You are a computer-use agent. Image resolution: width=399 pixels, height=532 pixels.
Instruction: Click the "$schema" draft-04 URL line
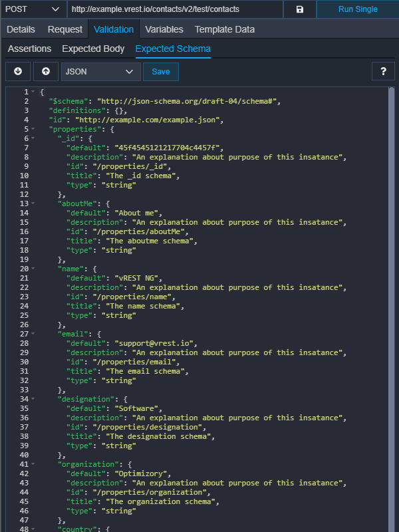pyautogui.click(x=165, y=101)
